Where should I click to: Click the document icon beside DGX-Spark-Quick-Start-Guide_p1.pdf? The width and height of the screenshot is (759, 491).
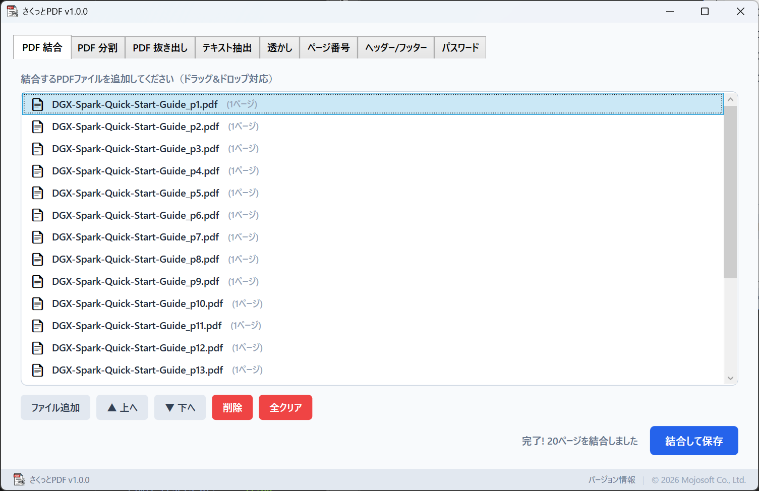click(x=38, y=104)
